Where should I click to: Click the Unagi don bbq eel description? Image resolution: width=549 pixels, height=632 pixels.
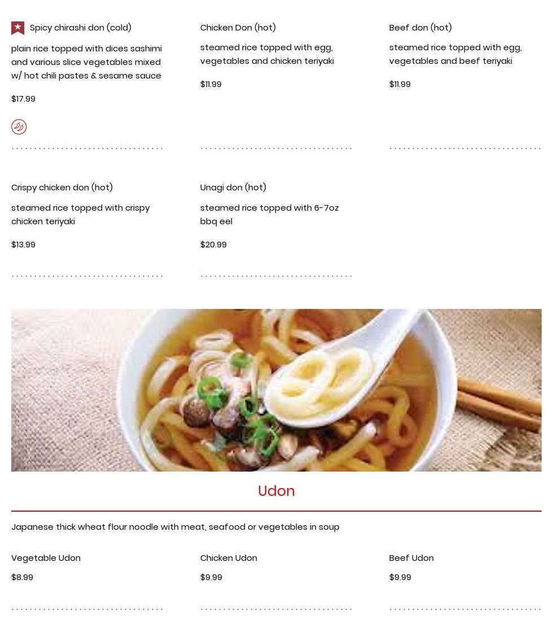(x=270, y=215)
